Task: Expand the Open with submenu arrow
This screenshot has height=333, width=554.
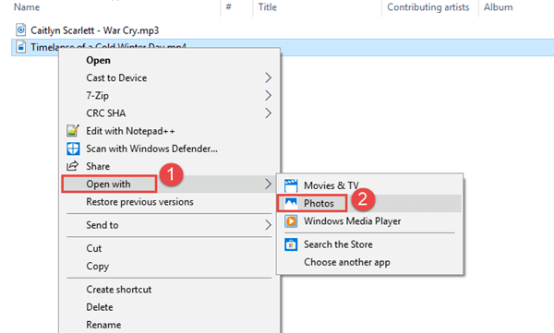Action: point(268,184)
